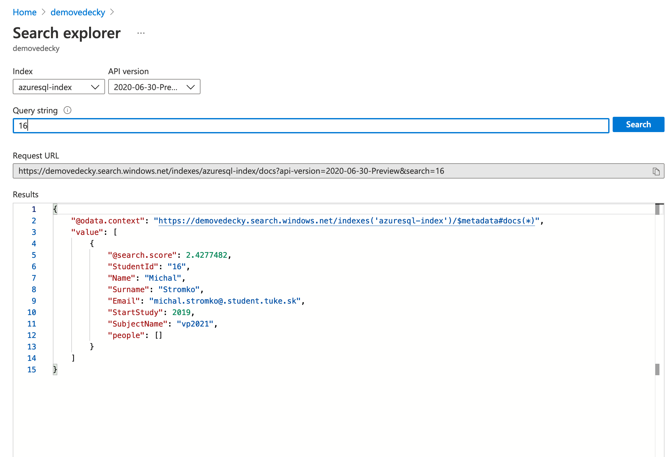Image resolution: width=669 pixels, height=457 pixels.
Task: Click the search score number 2.4277482
Action: click(x=207, y=255)
